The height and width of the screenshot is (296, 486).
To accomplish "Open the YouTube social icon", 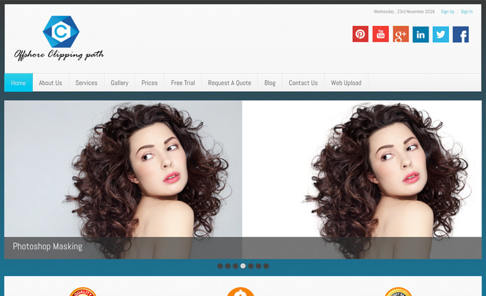I will [x=381, y=34].
